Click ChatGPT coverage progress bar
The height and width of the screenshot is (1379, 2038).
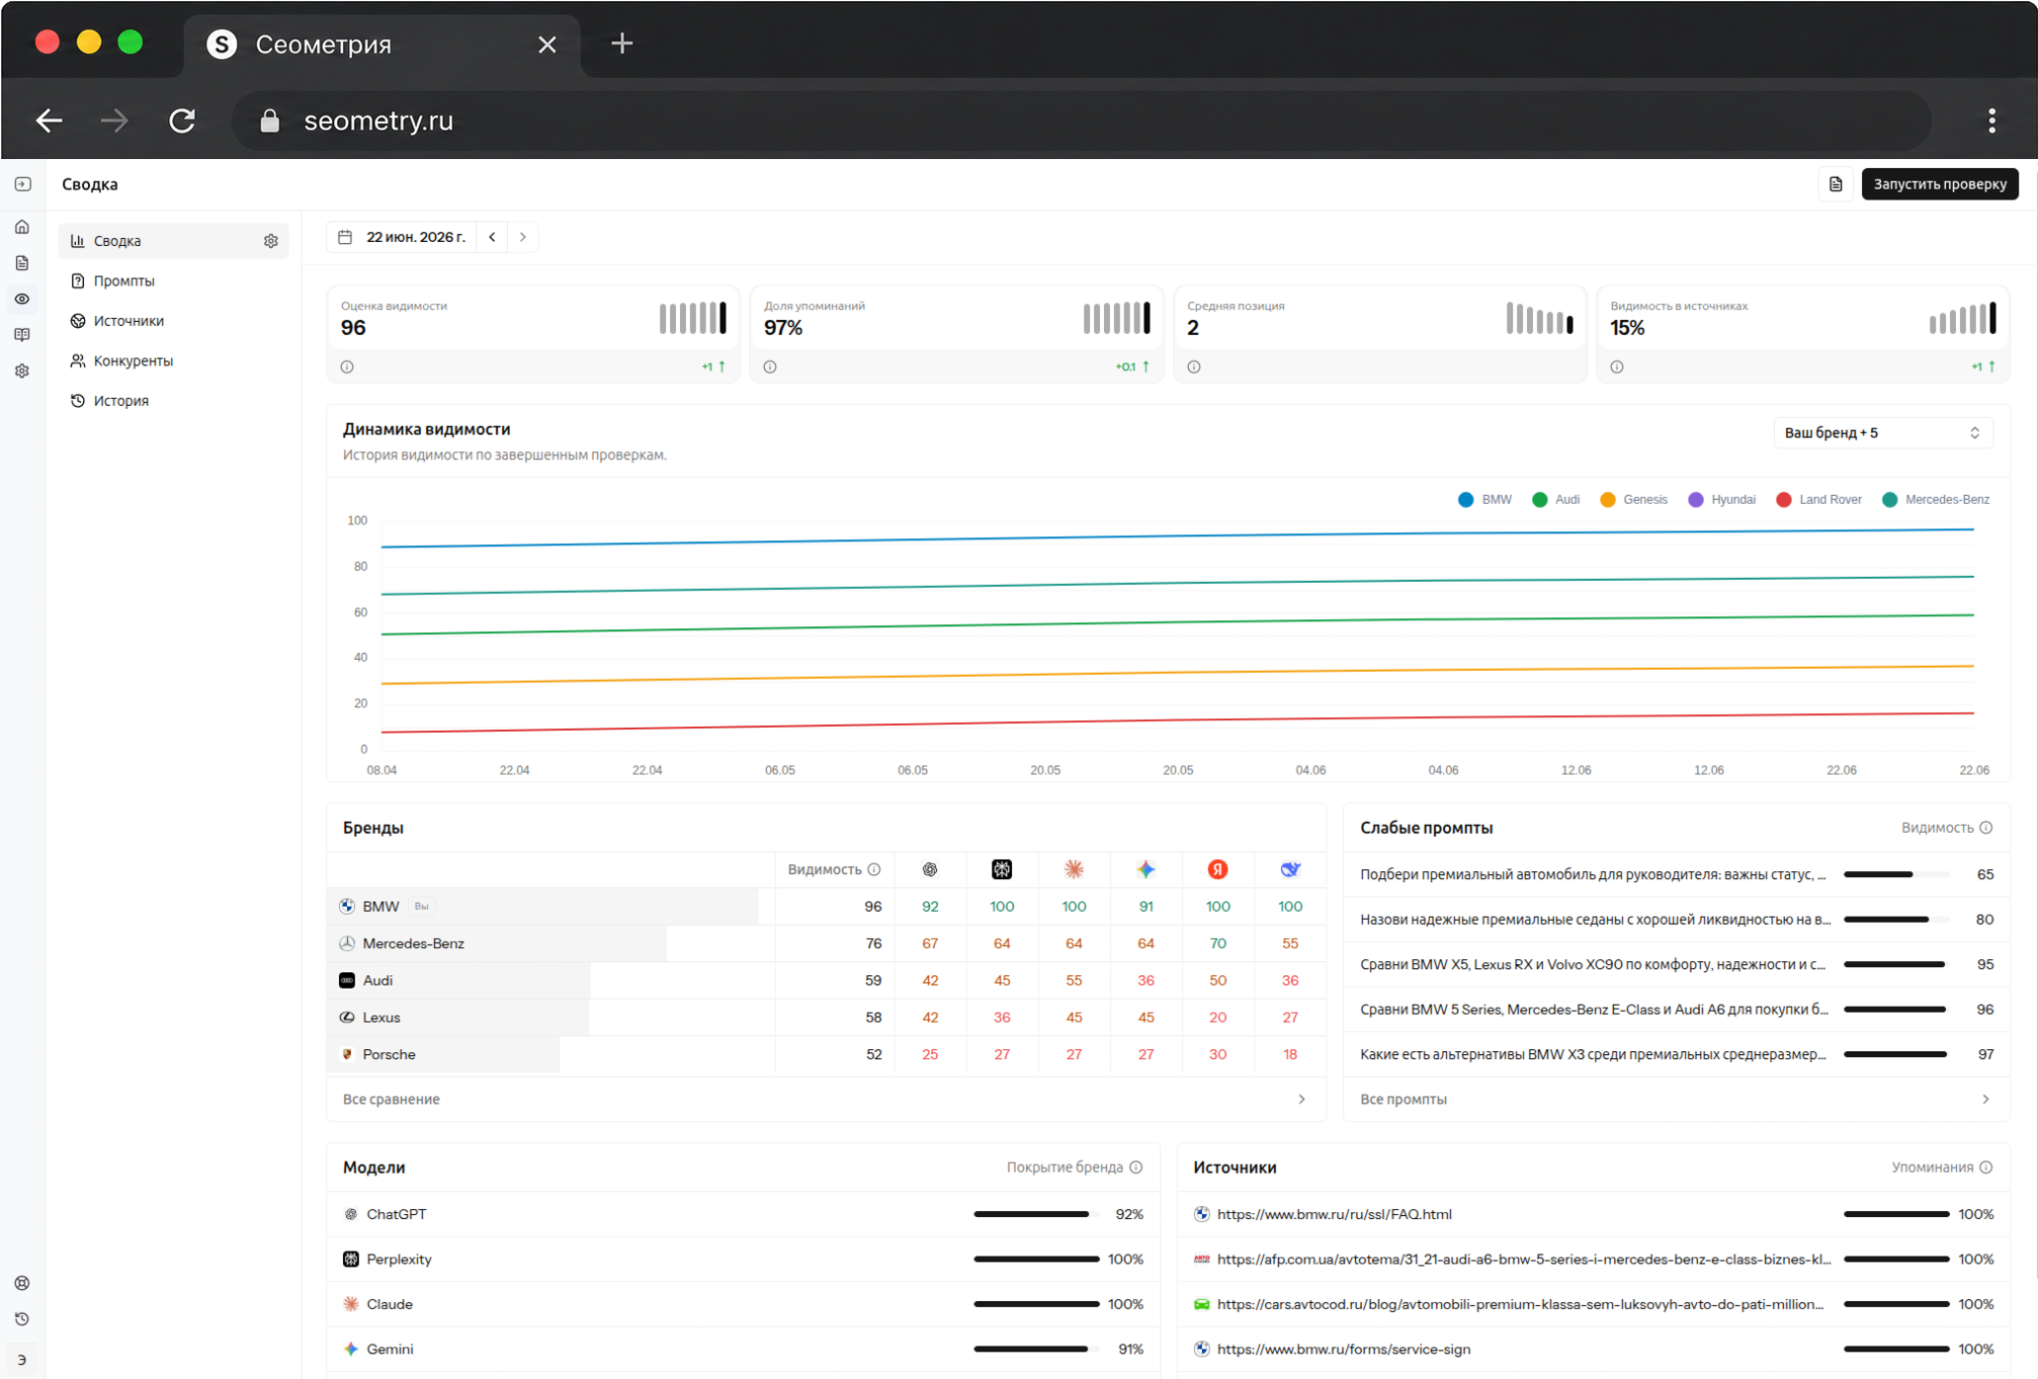1036,1214
